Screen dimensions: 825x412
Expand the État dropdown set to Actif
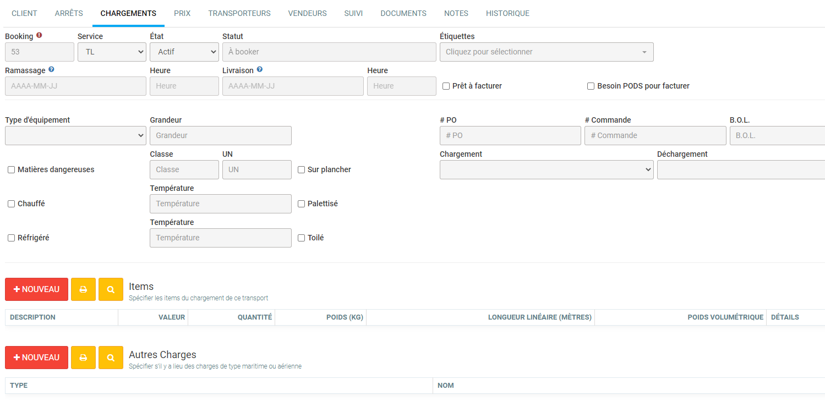pyautogui.click(x=184, y=52)
